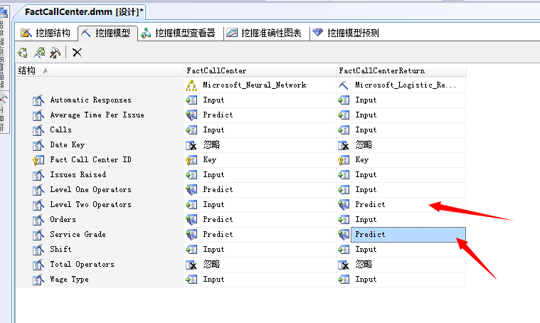Select the Average Time Per Issue label

pyautogui.click(x=97, y=115)
